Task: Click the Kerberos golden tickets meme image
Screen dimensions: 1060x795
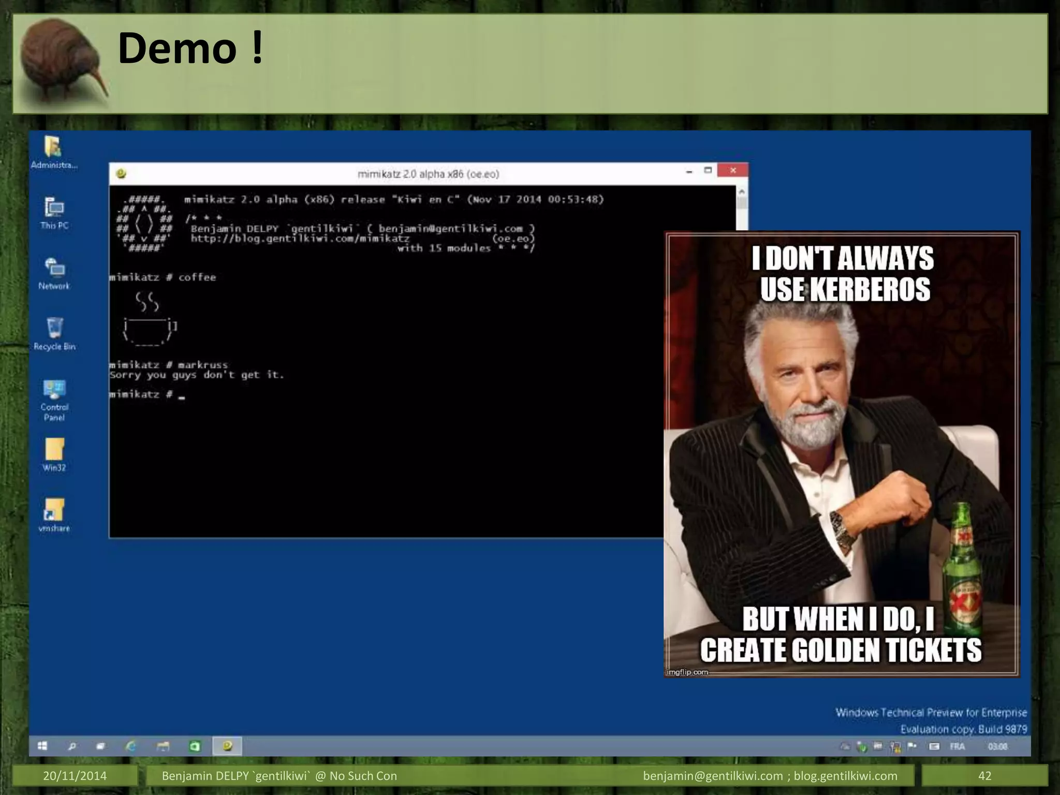Action: (842, 454)
